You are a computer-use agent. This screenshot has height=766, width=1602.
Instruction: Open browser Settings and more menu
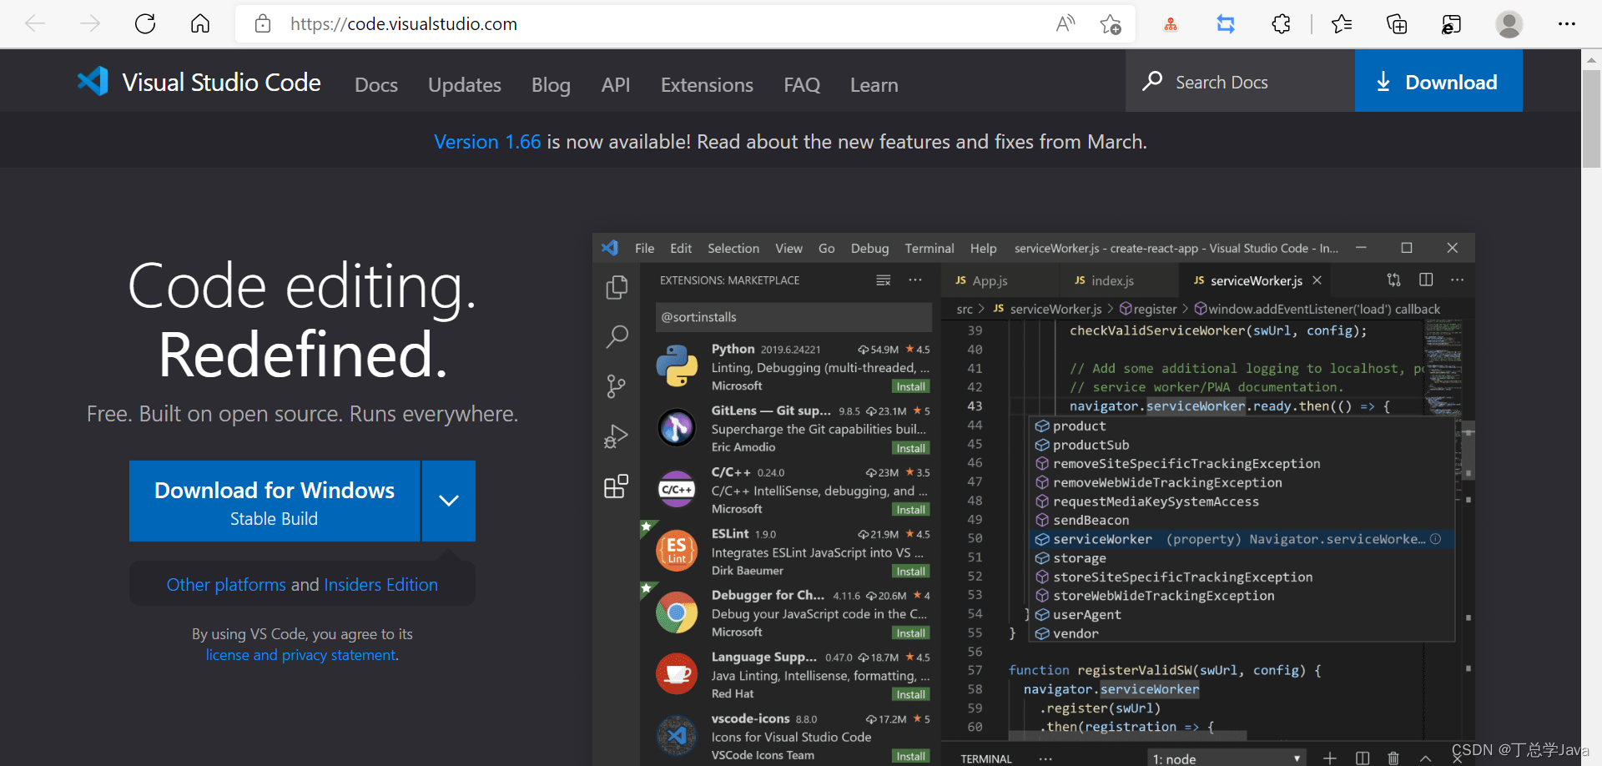[x=1567, y=23]
